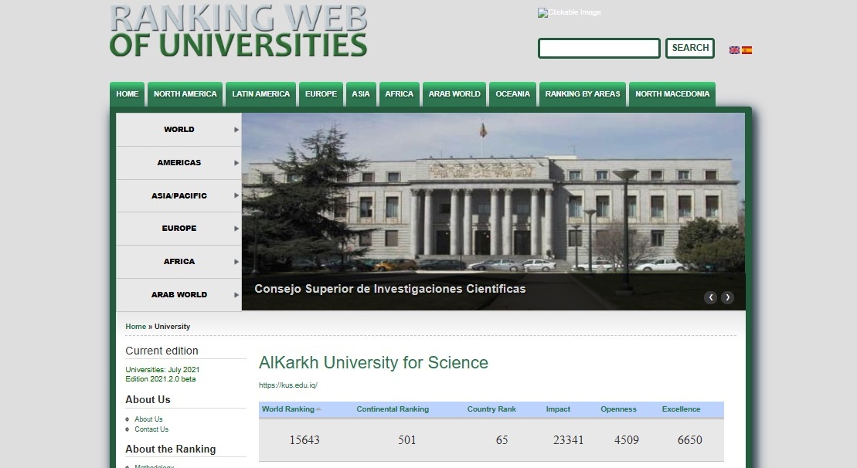Sort by World Ranking column arrow

(318, 409)
